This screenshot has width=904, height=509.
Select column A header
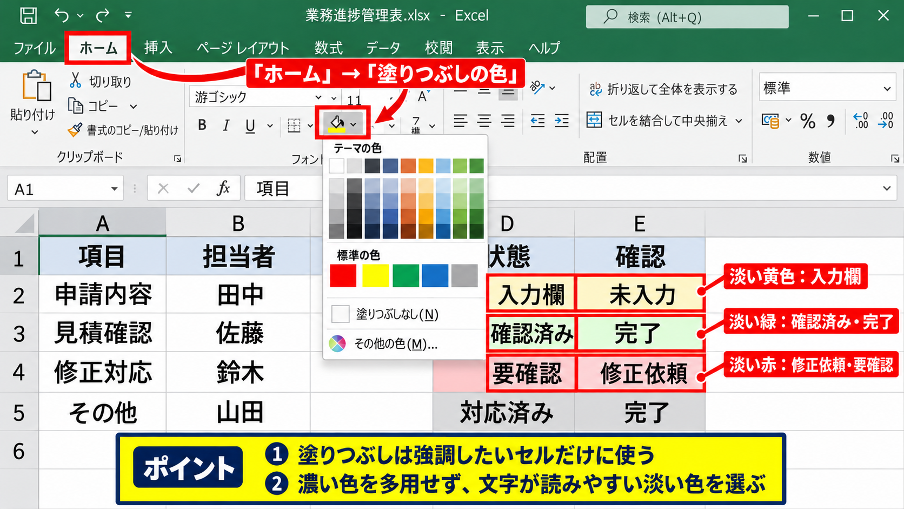coord(102,223)
